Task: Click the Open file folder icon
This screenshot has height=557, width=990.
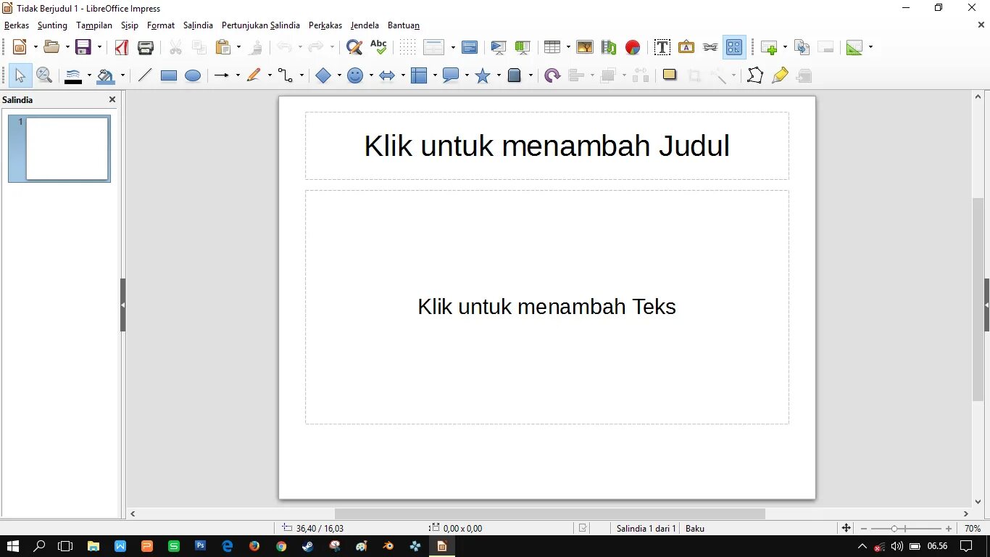Action: [51, 47]
